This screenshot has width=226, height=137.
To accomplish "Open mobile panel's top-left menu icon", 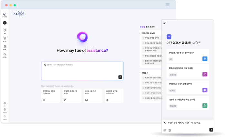I will (165, 23).
